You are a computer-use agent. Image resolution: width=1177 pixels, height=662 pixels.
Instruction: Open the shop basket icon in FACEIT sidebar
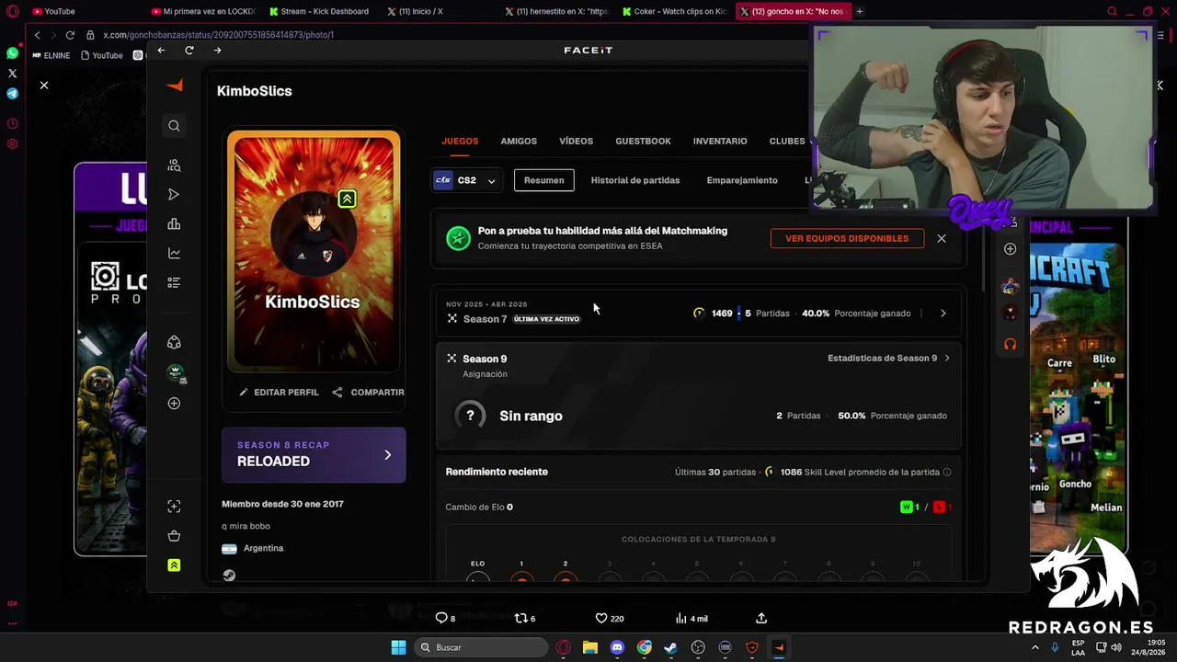coord(174,536)
